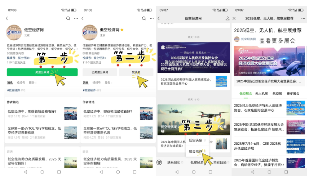Tap back arrow in the 低空经济网 chat header

159,18
